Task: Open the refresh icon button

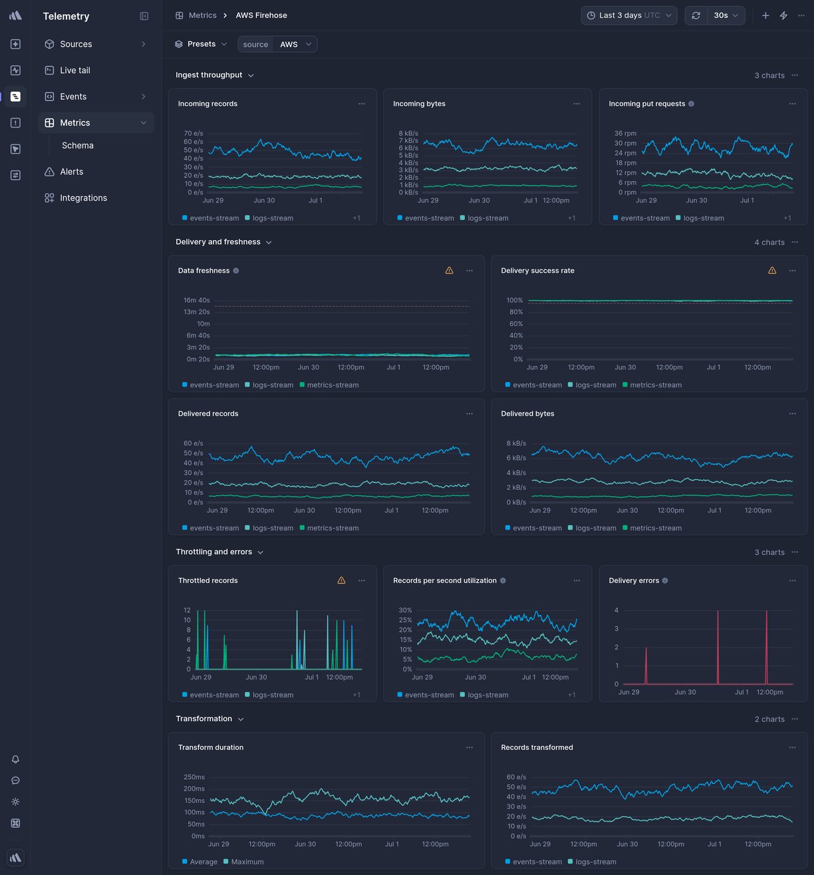Action: coord(696,15)
